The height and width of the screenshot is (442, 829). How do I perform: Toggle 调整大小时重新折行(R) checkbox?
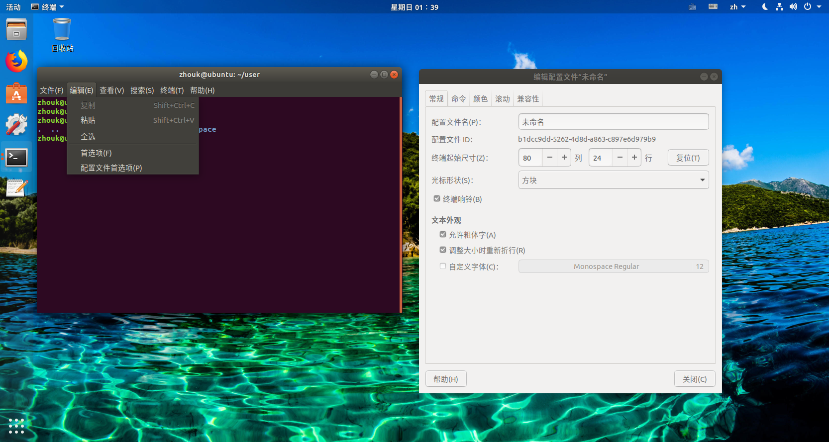443,250
